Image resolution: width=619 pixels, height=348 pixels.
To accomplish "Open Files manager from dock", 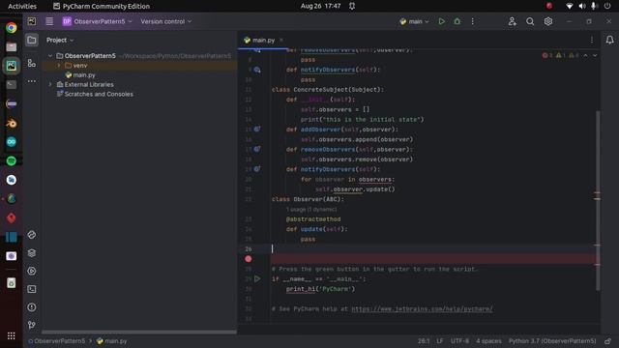I will point(11,46).
